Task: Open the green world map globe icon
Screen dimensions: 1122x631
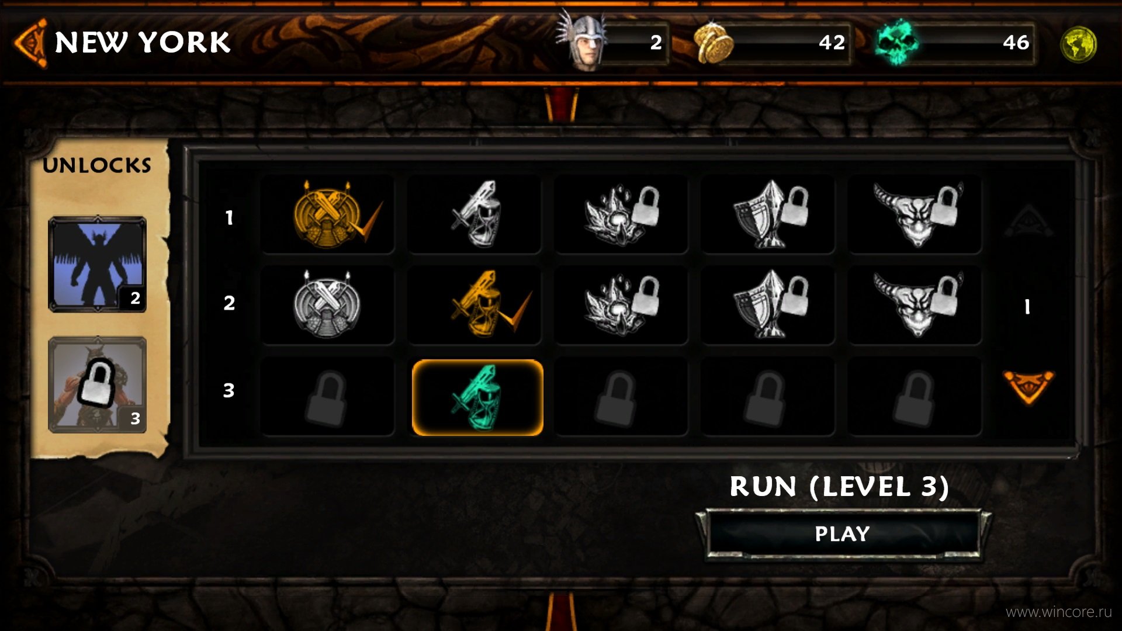Action: coord(1078,44)
